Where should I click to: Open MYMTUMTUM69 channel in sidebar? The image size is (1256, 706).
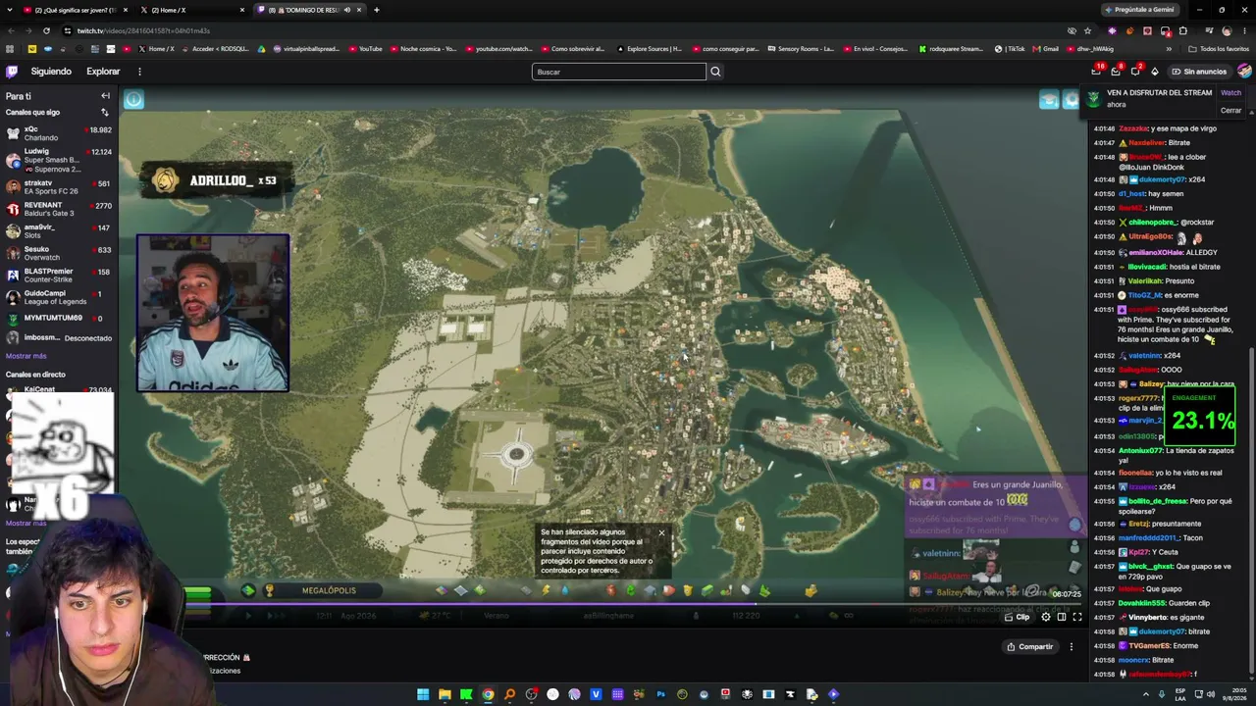coord(58,319)
